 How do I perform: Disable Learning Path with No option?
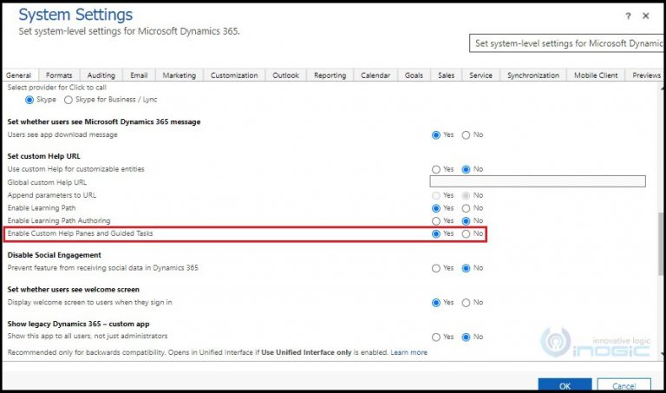pos(467,208)
